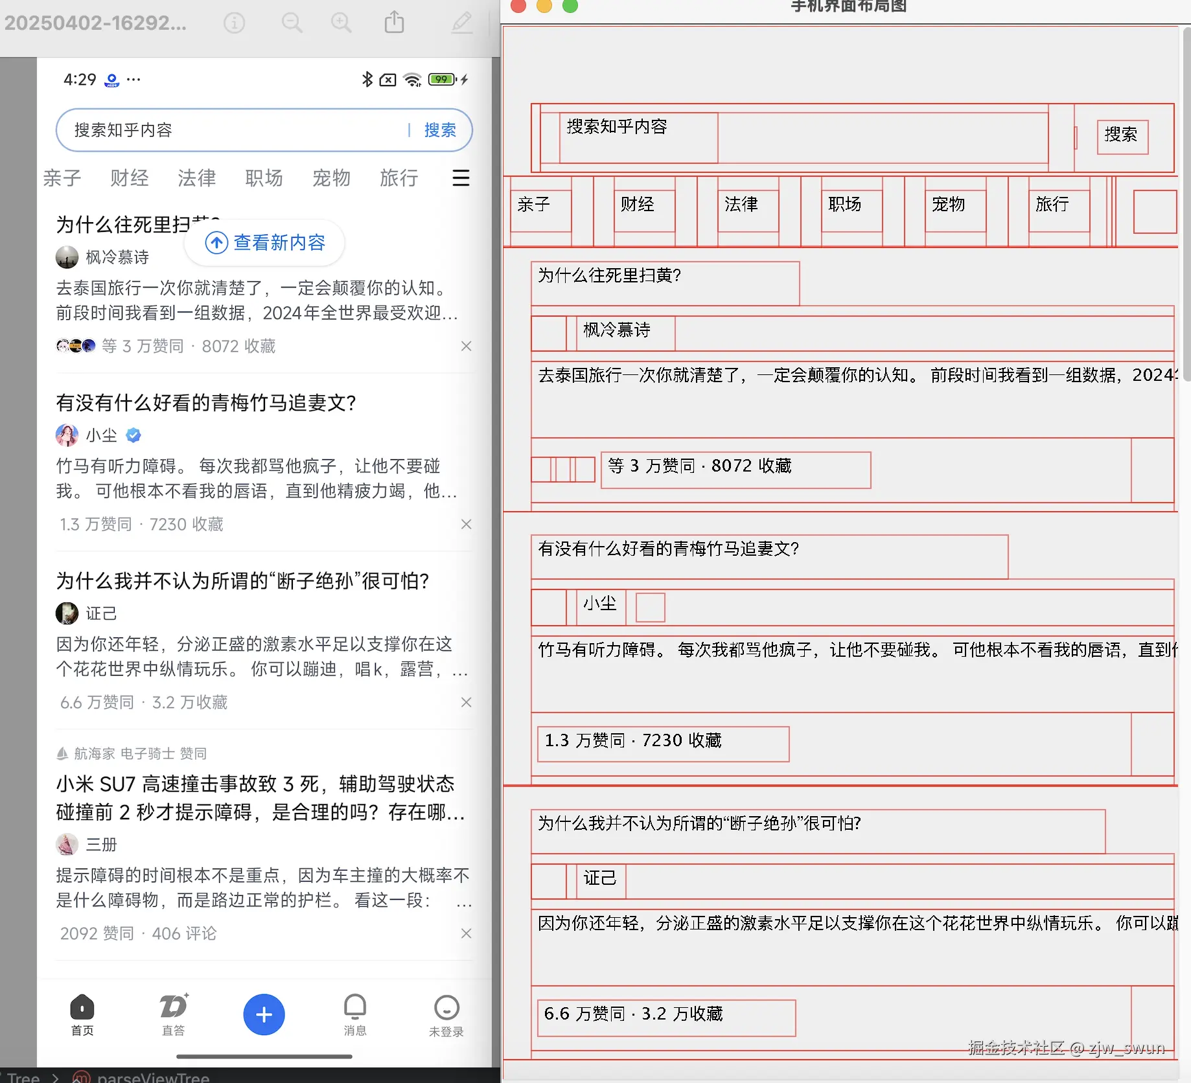Dismiss the 小米 SU7 post with its X
Viewport: 1191px width, 1083px height.
point(466,933)
